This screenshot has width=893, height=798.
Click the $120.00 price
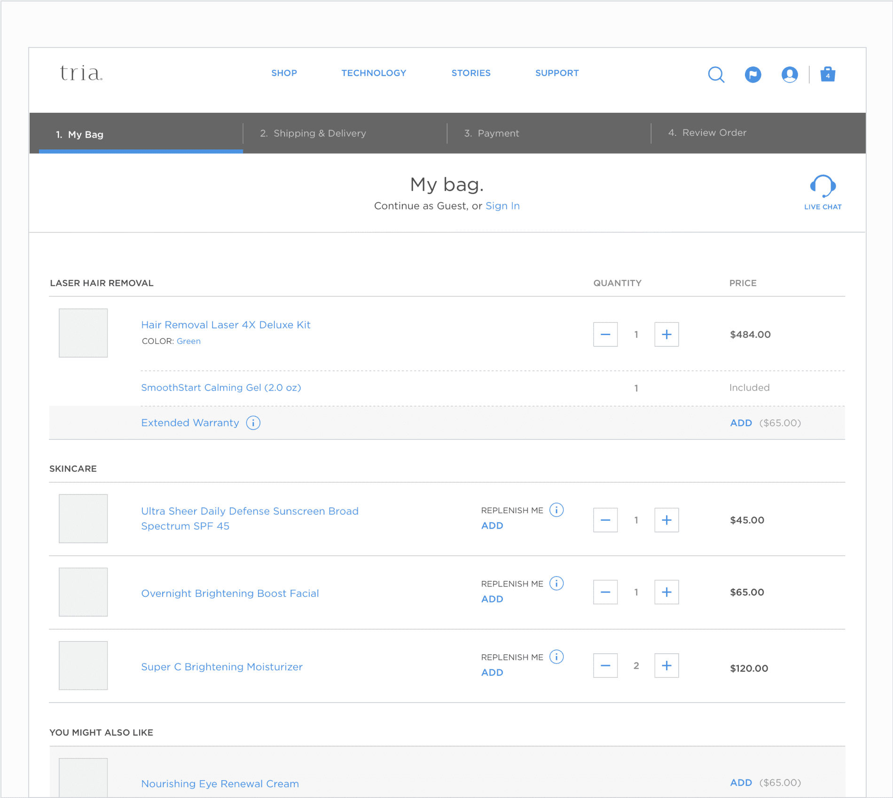coord(749,668)
